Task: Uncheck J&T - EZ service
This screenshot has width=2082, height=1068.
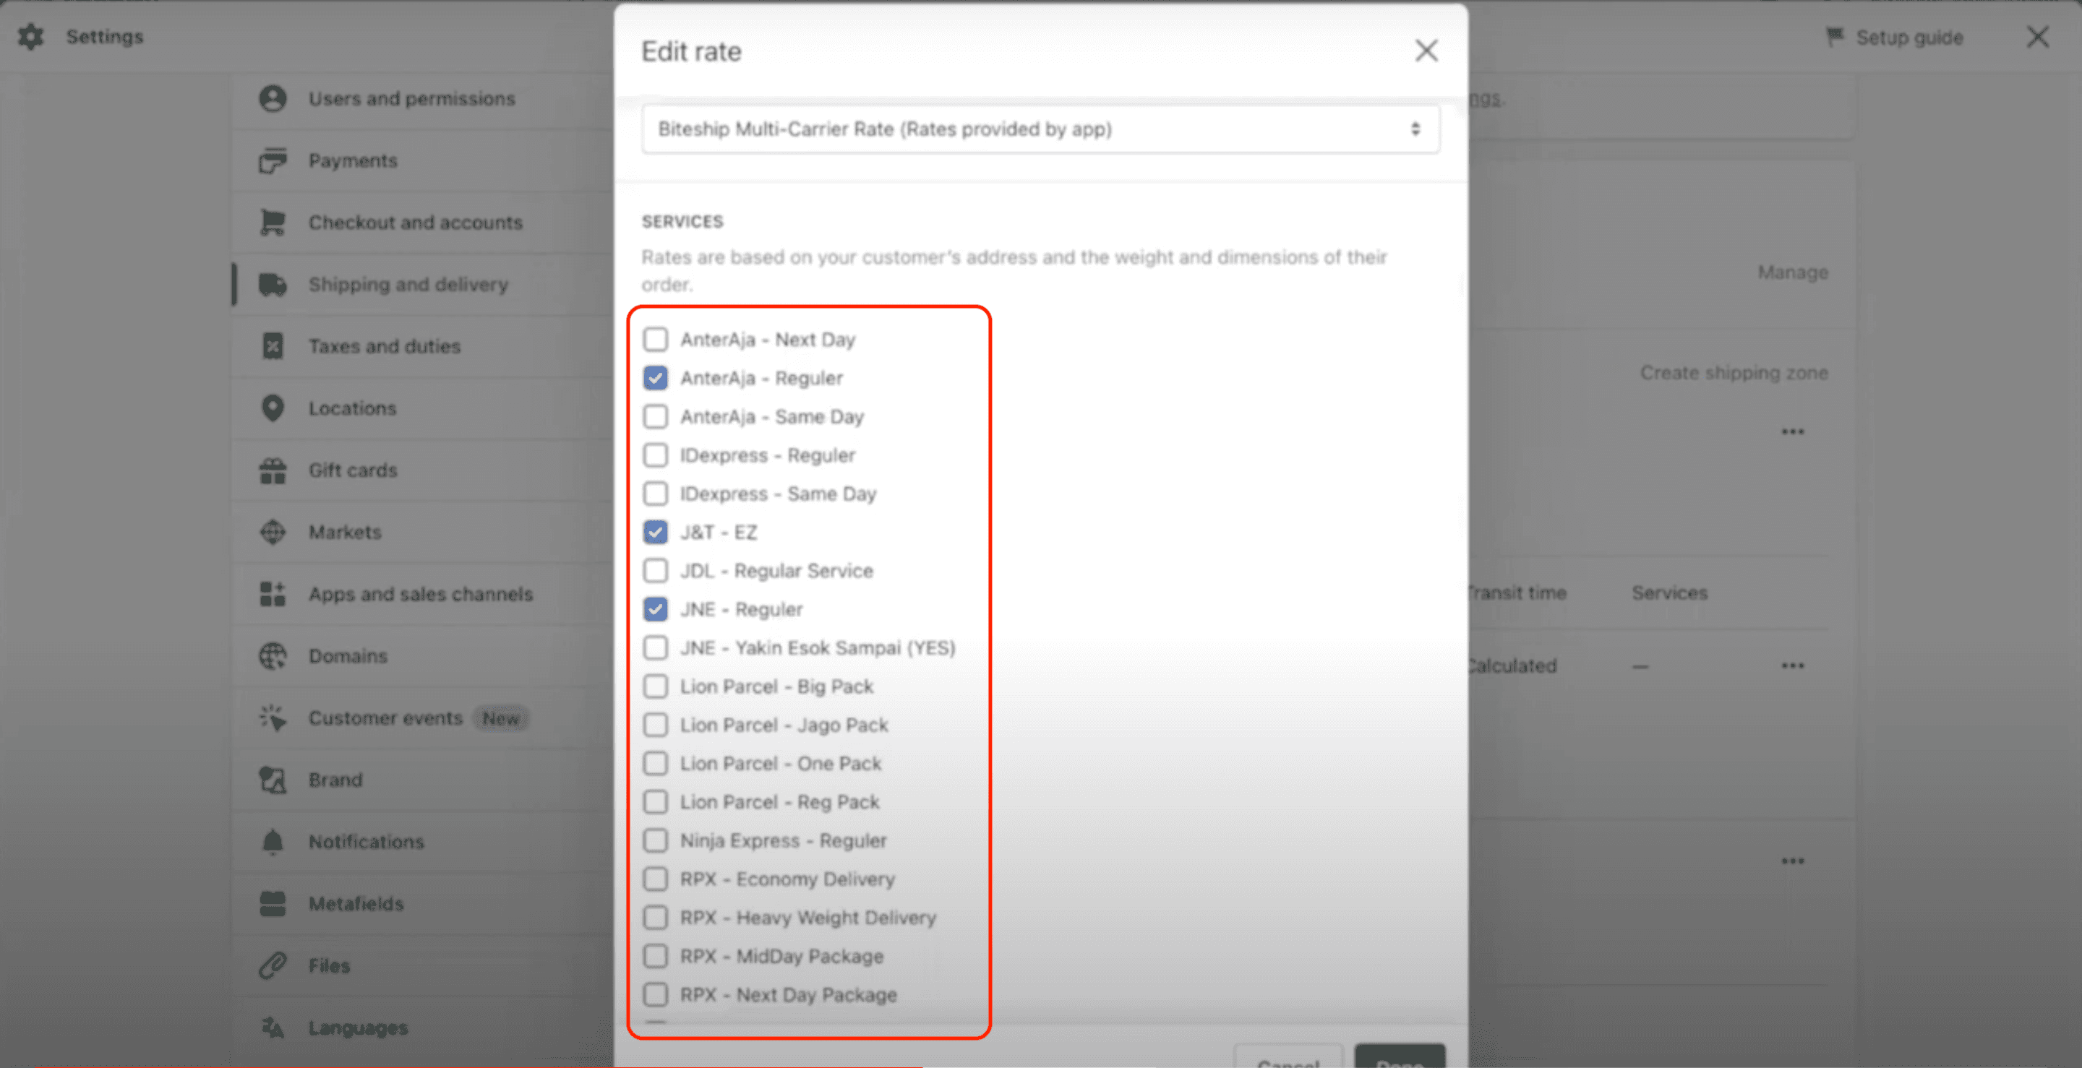Action: [656, 533]
